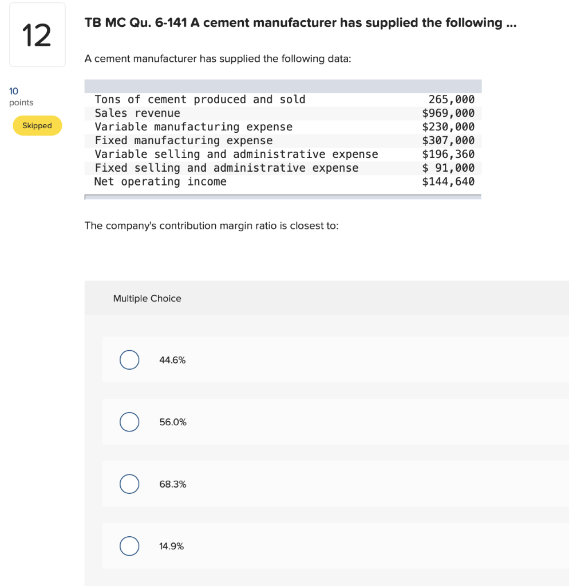Click the TB MC Qu. 6-141 question title
This screenshot has width=569, height=586.
pos(301,23)
